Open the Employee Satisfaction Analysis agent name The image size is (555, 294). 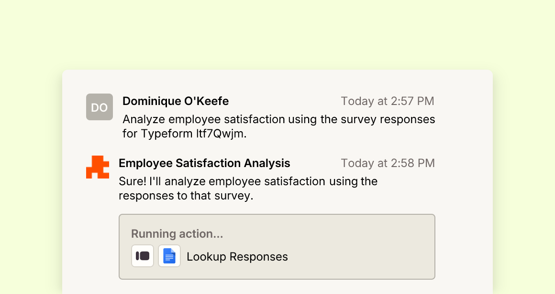(204, 163)
